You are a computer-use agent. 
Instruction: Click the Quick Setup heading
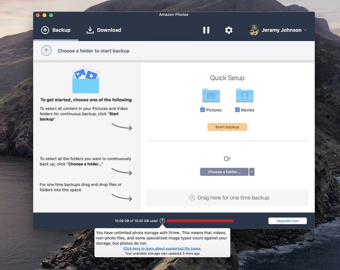click(227, 78)
